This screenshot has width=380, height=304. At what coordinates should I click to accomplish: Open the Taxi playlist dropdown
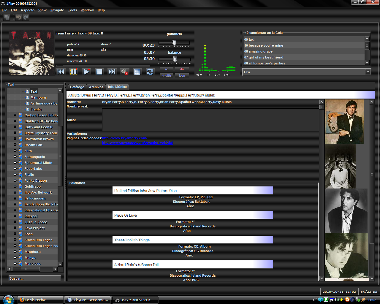[x=368, y=72]
